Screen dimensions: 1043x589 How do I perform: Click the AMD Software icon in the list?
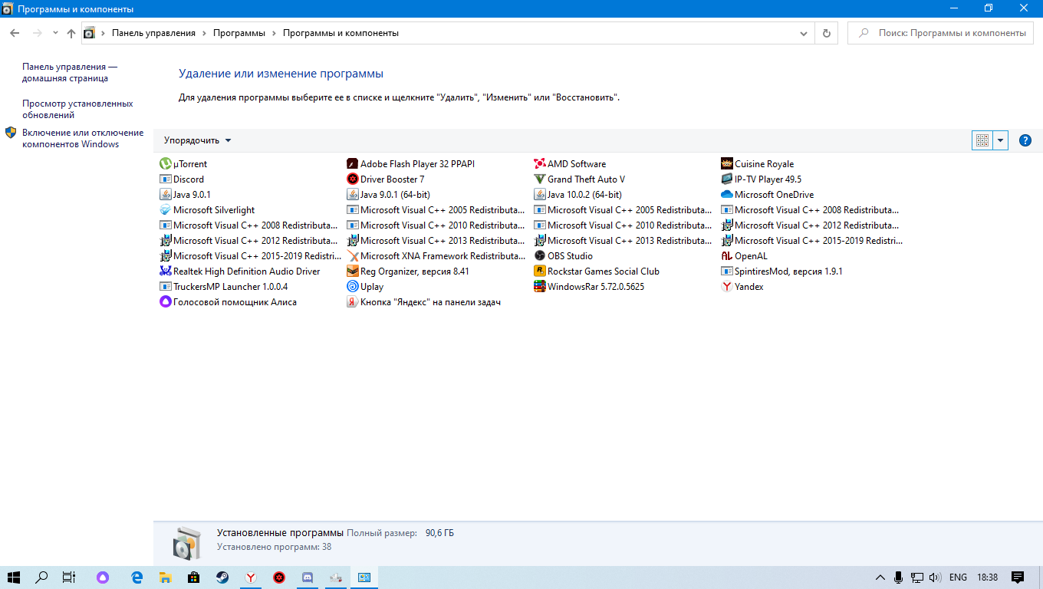click(x=540, y=163)
